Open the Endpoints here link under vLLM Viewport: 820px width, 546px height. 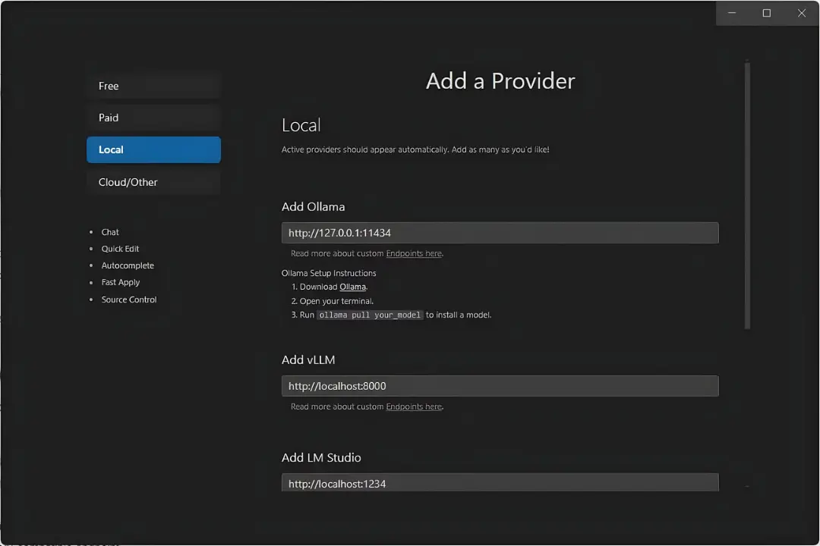click(x=414, y=406)
